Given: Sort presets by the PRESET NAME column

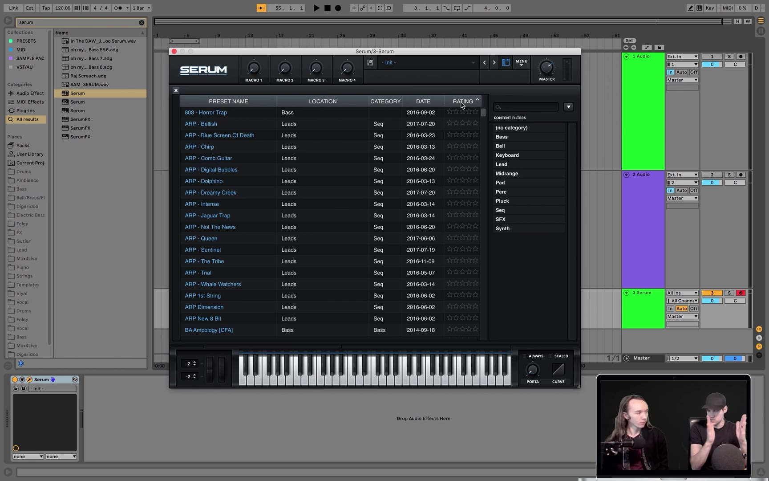Looking at the screenshot, I should tap(228, 102).
